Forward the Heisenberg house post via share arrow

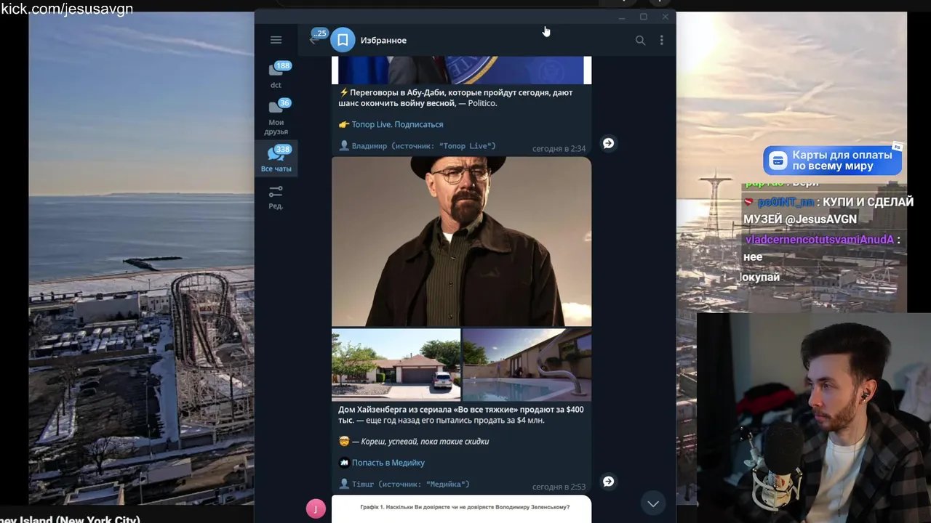(x=609, y=482)
